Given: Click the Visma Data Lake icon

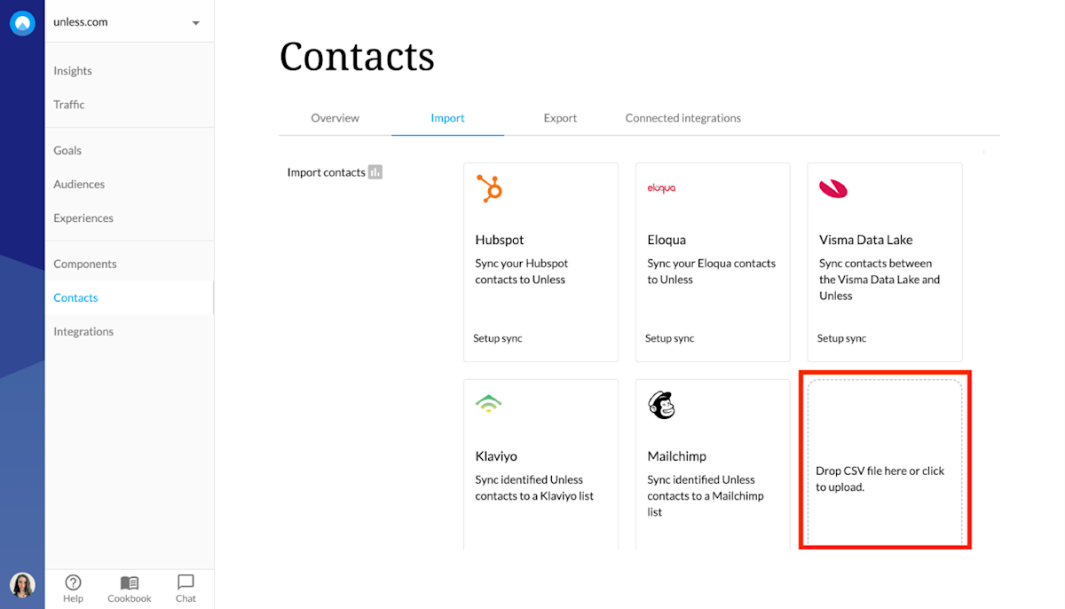Looking at the screenshot, I should click(x=831, y=187).
